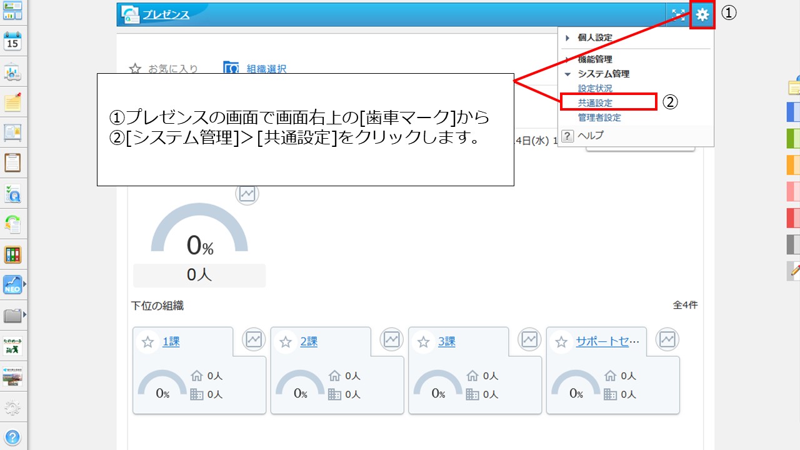Pick the blue color swatch at right edge

(793, 111)
